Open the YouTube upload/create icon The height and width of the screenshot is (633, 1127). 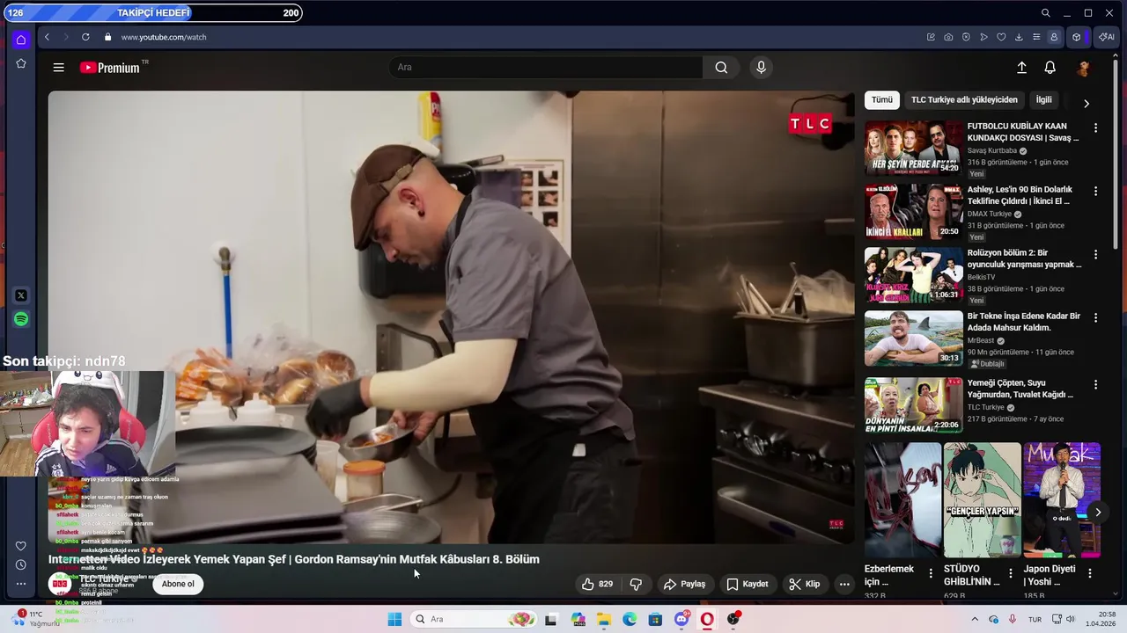[x=1021, y=68]
